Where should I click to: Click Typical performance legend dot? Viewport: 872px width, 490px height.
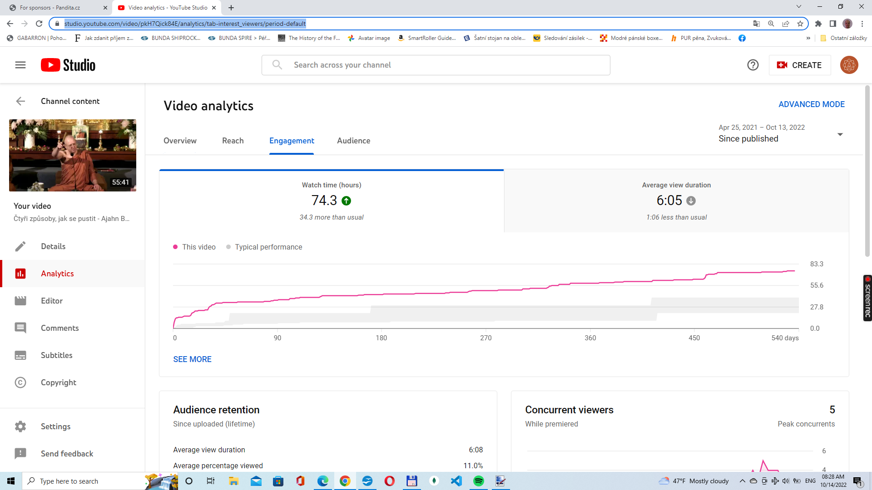(x=228, y=247)
